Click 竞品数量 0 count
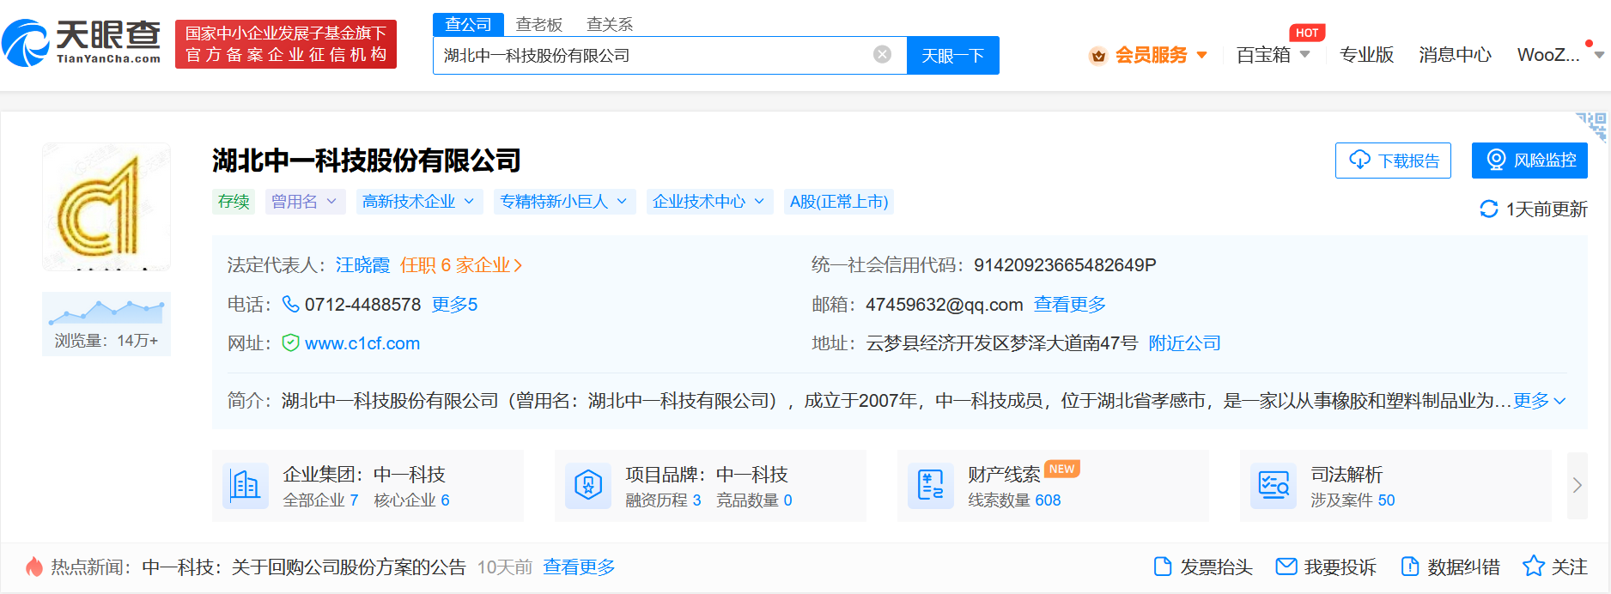The image size is (1611, 594). [754, 500]
